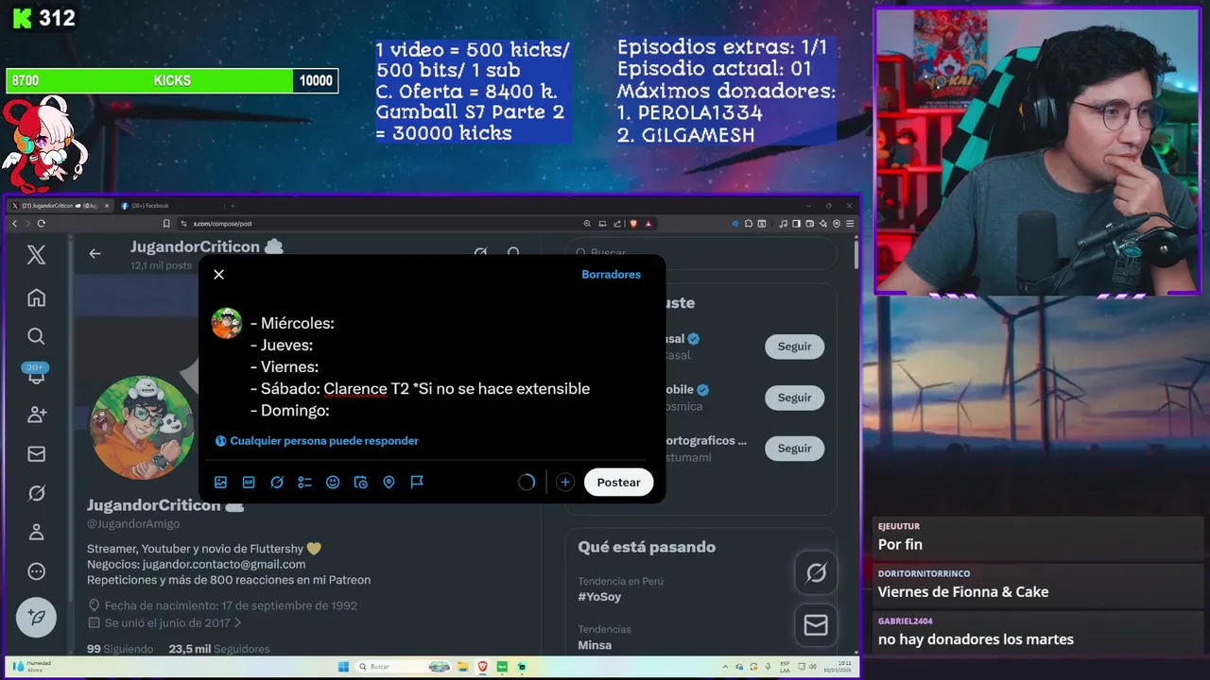Open Messages envelope in sidebar
This screenshot has width=1210, height=680.
click(x=36, y=454)
